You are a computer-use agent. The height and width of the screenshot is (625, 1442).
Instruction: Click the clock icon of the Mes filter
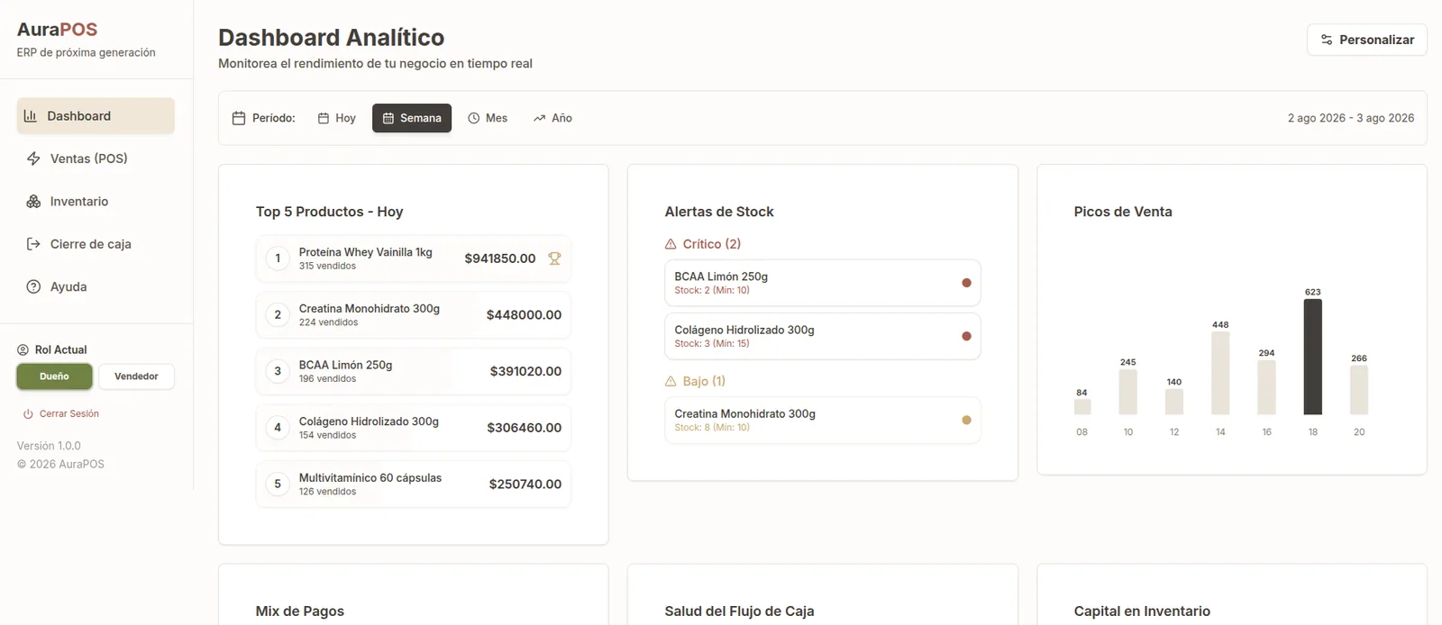[474, 118]
